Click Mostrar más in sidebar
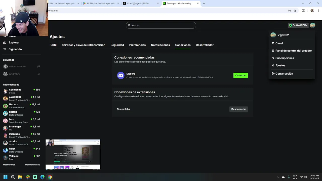322x181 pixels. tap(9, 165)
